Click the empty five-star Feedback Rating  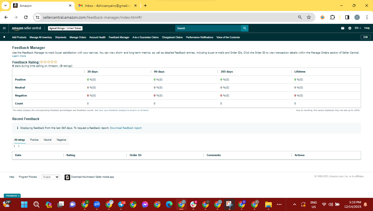49,62
